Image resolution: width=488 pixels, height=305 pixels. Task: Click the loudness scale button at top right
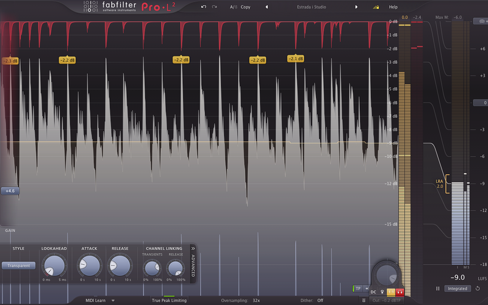pyautogui.click(x=481, y=21)
